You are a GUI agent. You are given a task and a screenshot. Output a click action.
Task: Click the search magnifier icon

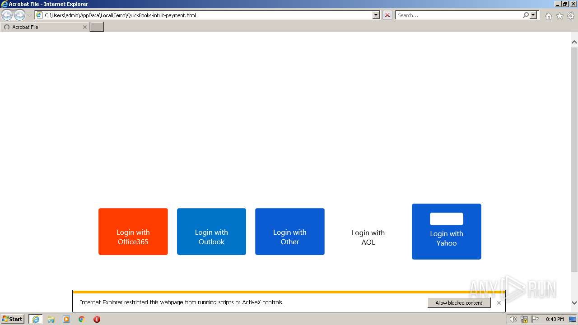[526, 15]
